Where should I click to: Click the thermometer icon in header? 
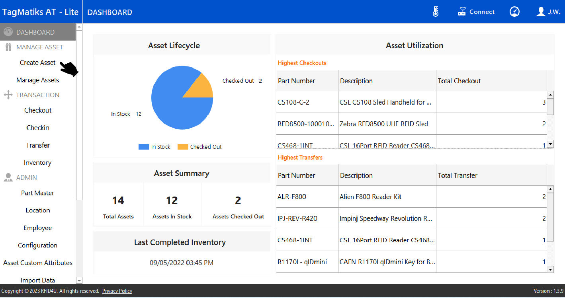click(x=436, y=12)
